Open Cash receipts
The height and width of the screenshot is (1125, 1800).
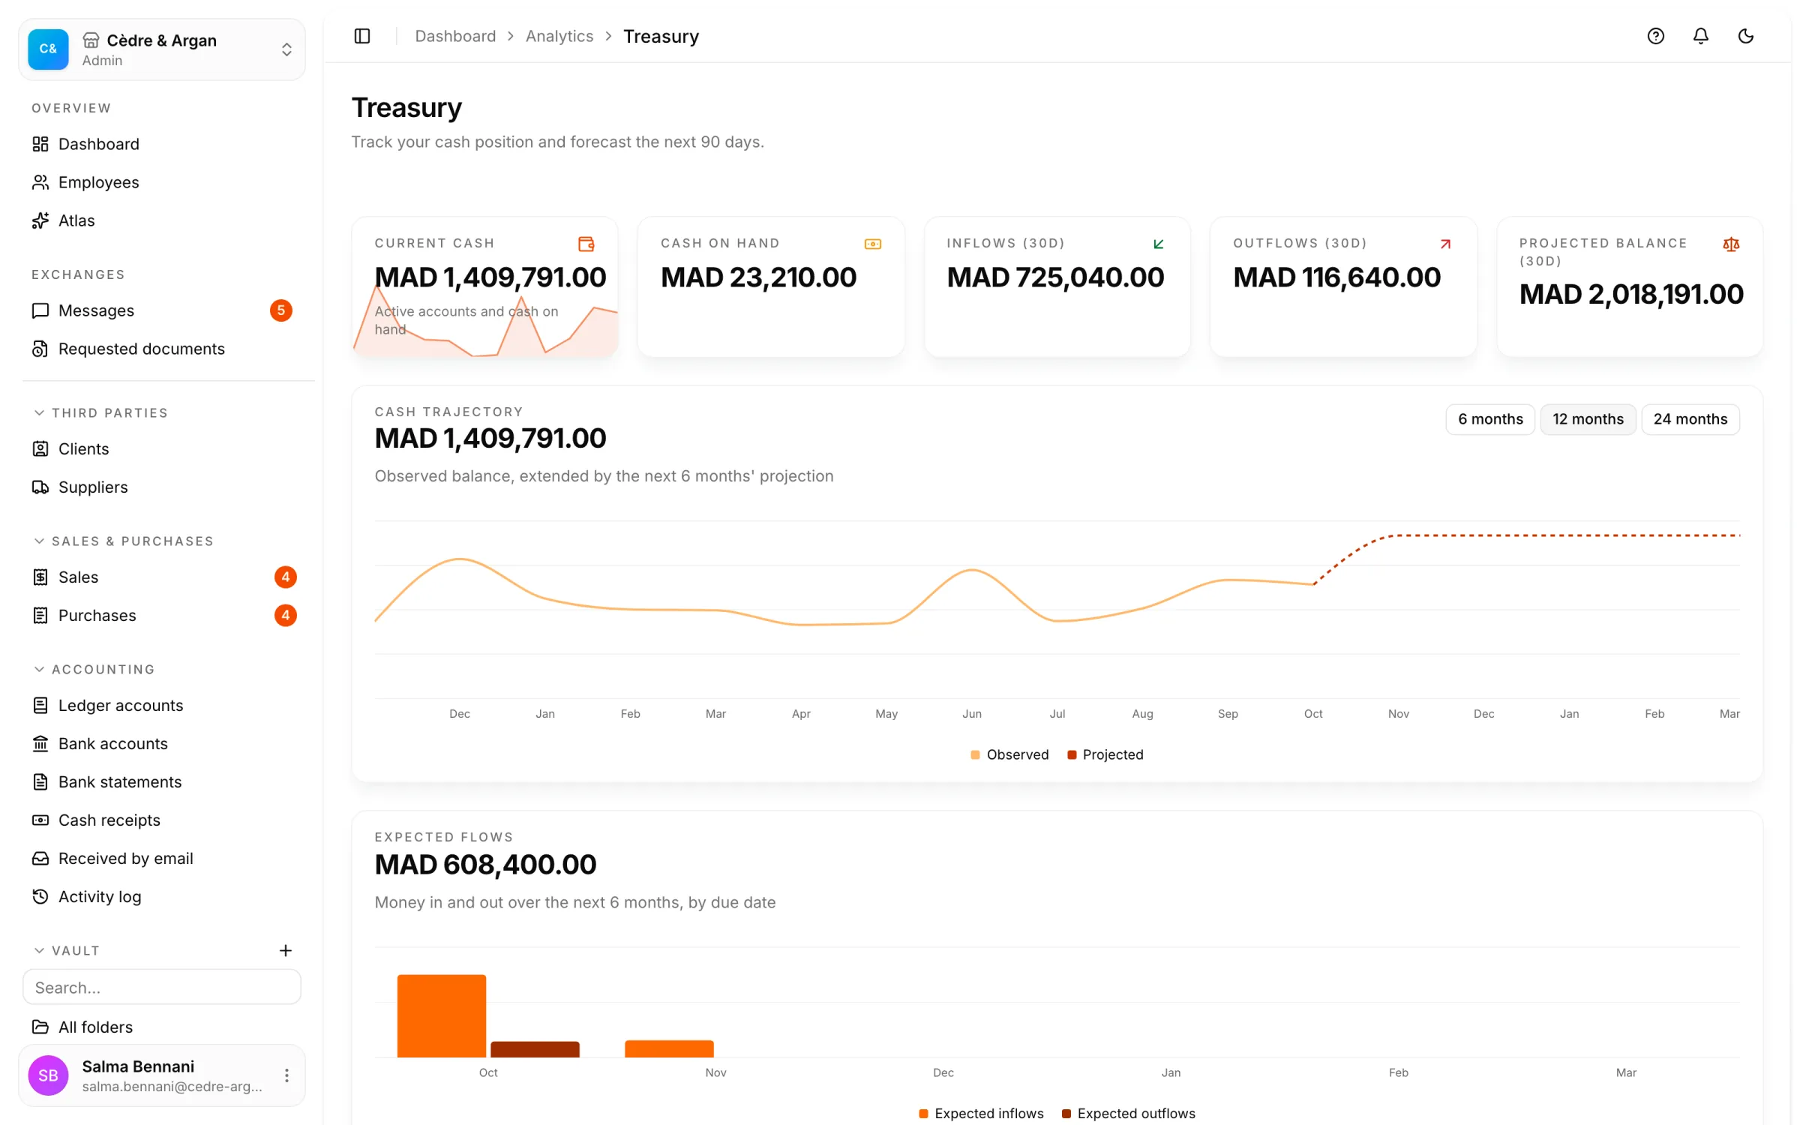pos(162,820)
